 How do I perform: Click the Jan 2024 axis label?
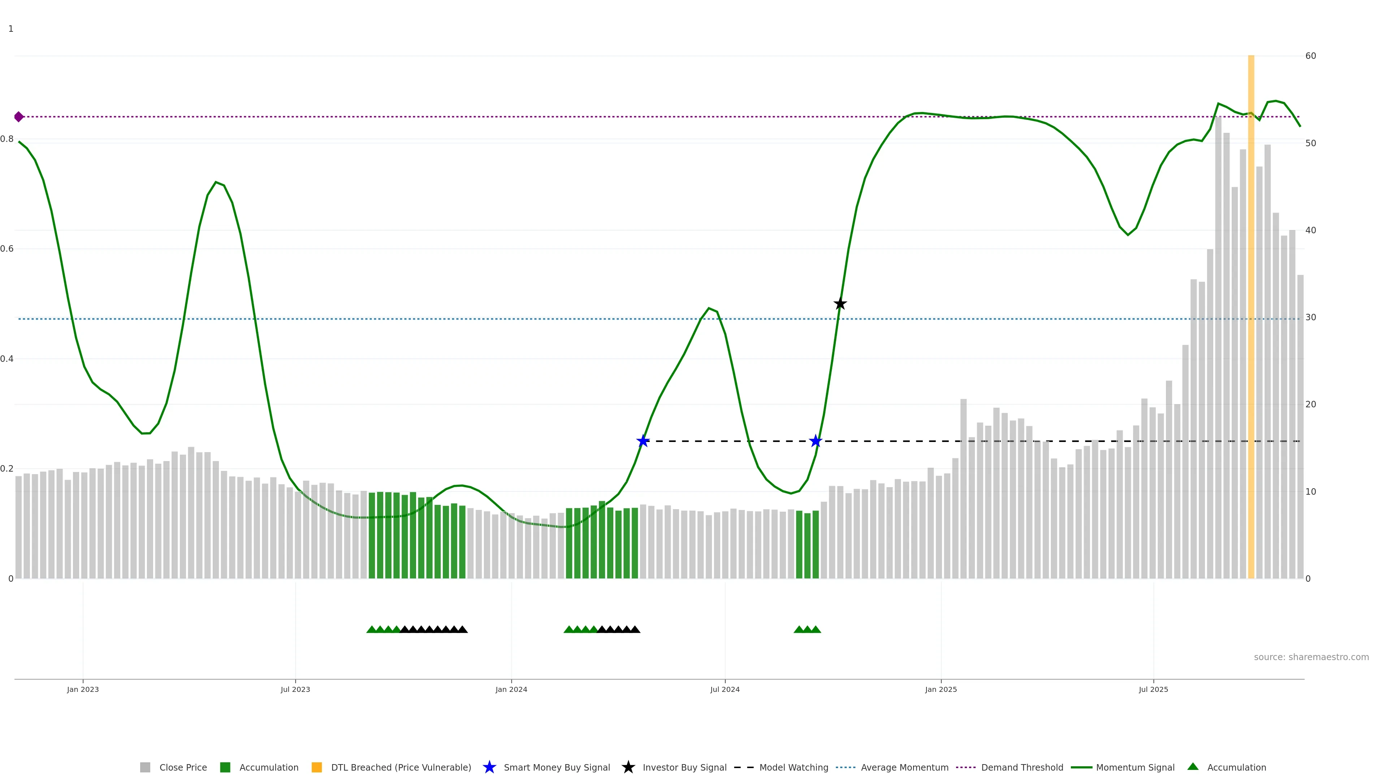(511, 689)
